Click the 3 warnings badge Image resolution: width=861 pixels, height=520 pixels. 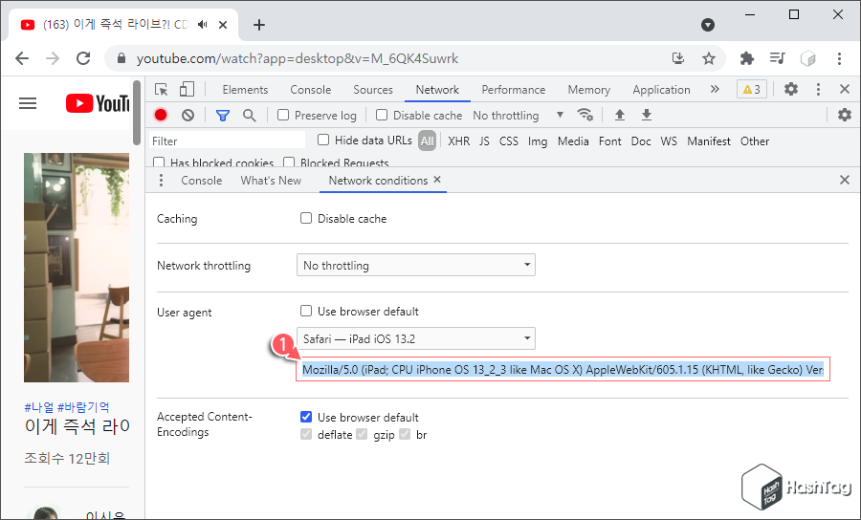pos(751,90)
